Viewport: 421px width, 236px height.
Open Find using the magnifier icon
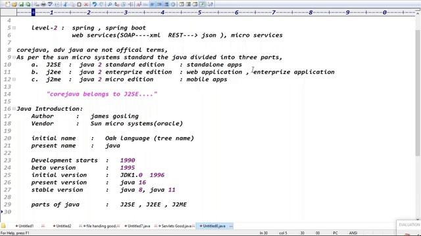(110, 5)
